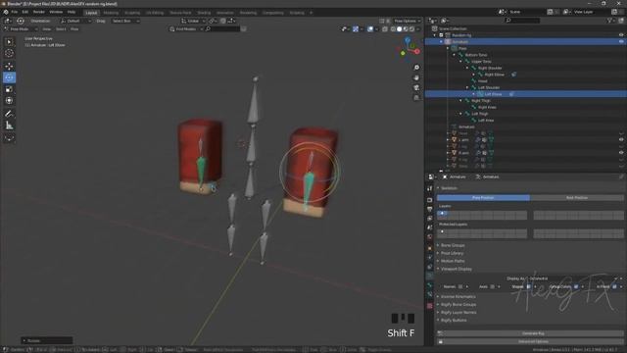This screenshot has height=353, width=627.
Task: Open the Output properties tab icon
Action: [430, 209]
